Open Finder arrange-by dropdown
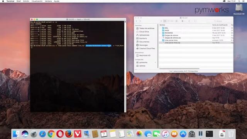Viewport: 247px width, 139px height. pos(177,21)
